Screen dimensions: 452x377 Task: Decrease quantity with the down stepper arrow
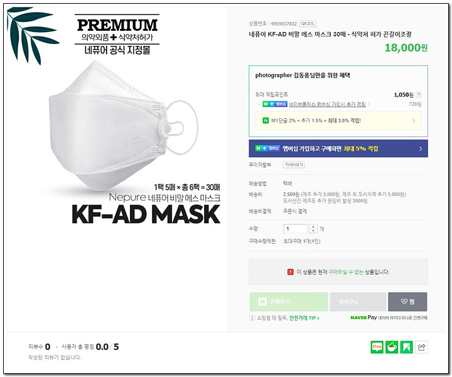click(313, 231)
